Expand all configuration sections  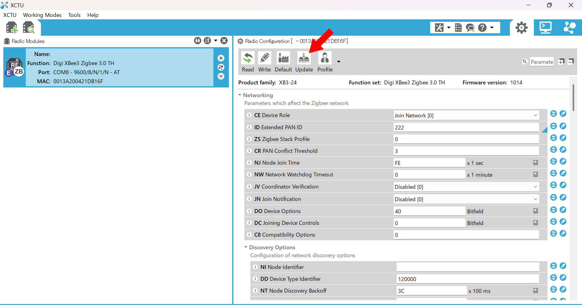[561, 62]
